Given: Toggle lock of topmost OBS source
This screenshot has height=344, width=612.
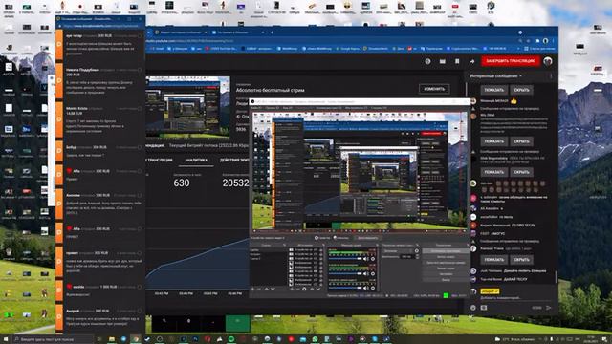Looking at the screenshot, I should pos(321,250).
